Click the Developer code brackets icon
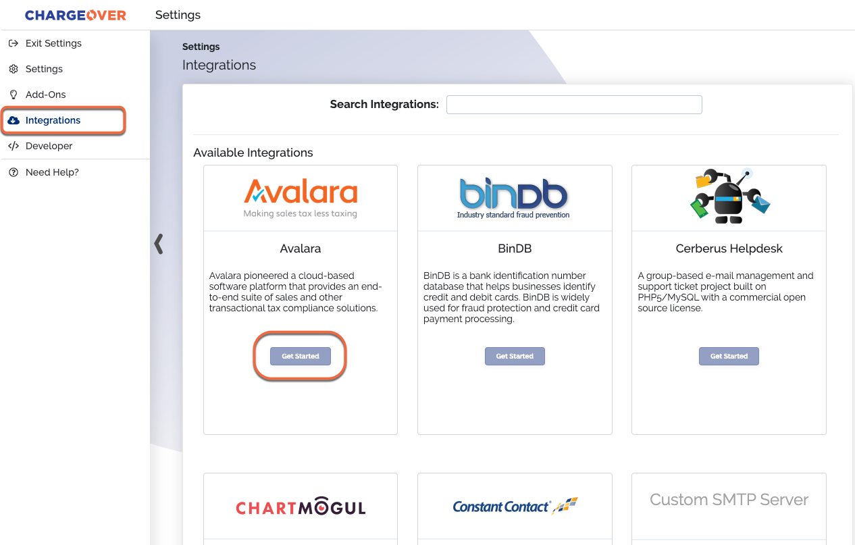Viewport: 855px width, 545px height. pyautogui.click(x=13, y=146)
